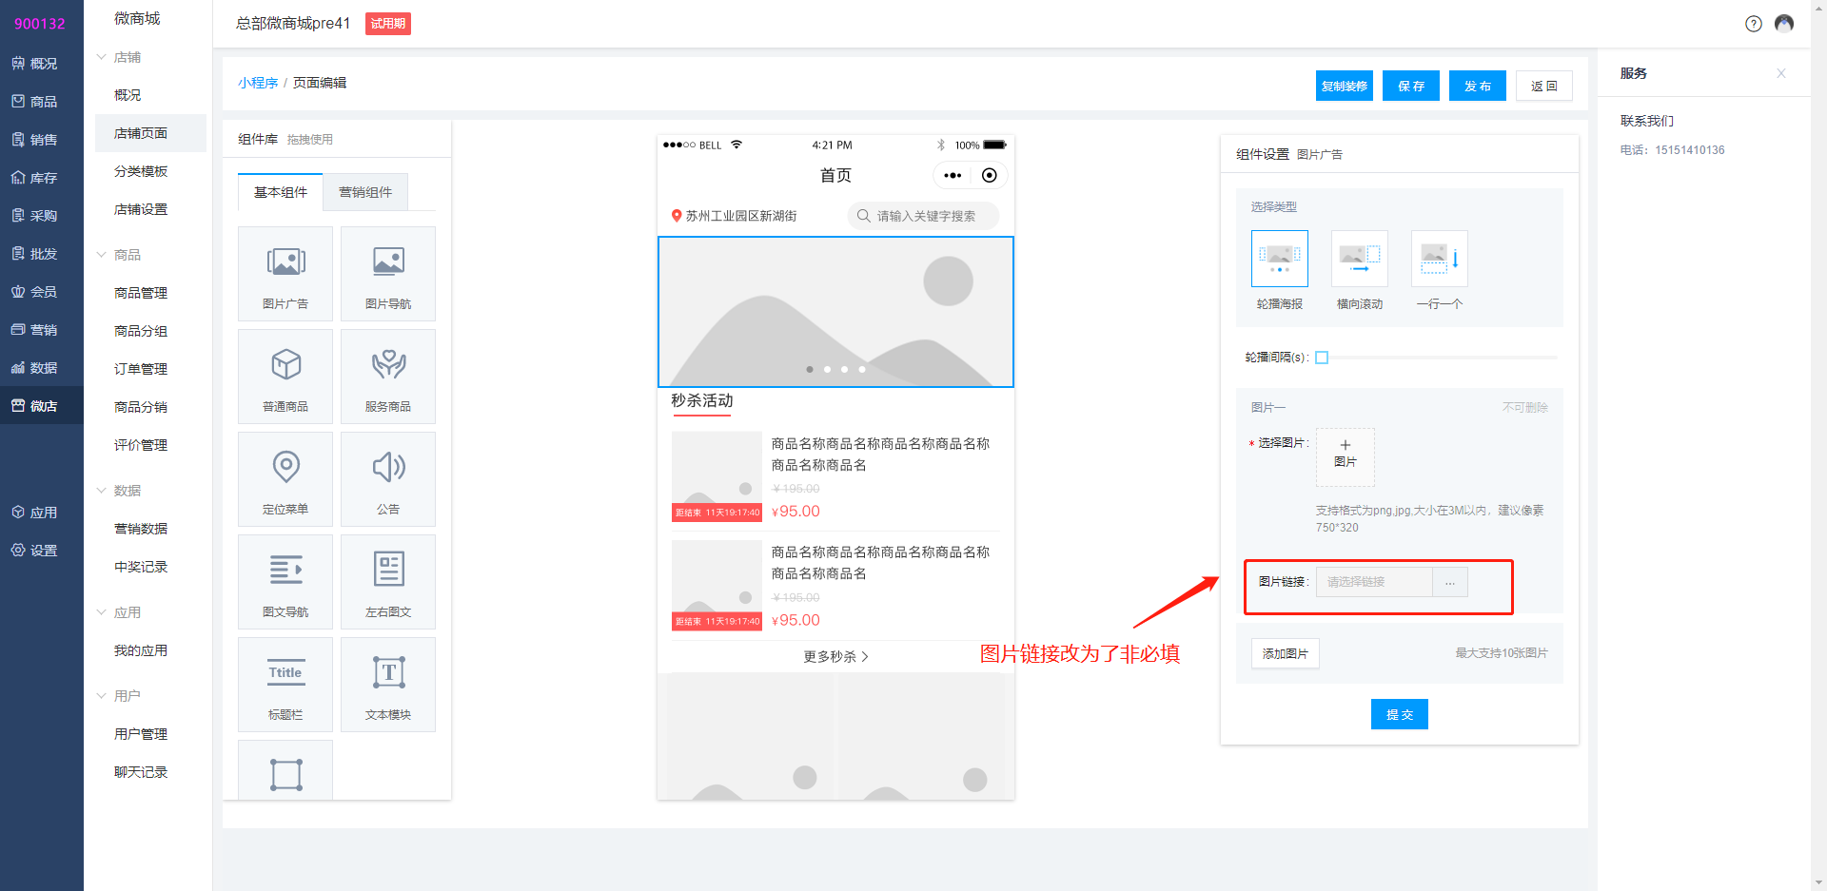1827x891 pixels.
Task: Choose the 横向滚动 display type
Action: [x=1359, y=259]
